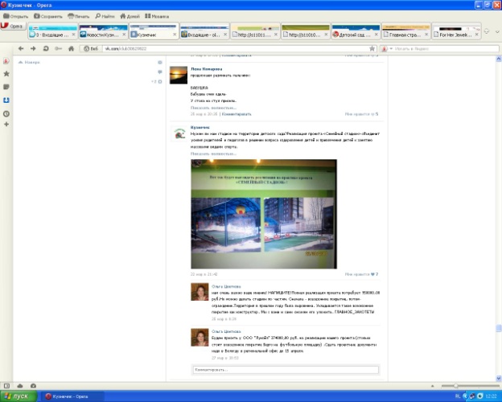
Task: Open the Лена Комарова profile name
Action: point(206,69)
